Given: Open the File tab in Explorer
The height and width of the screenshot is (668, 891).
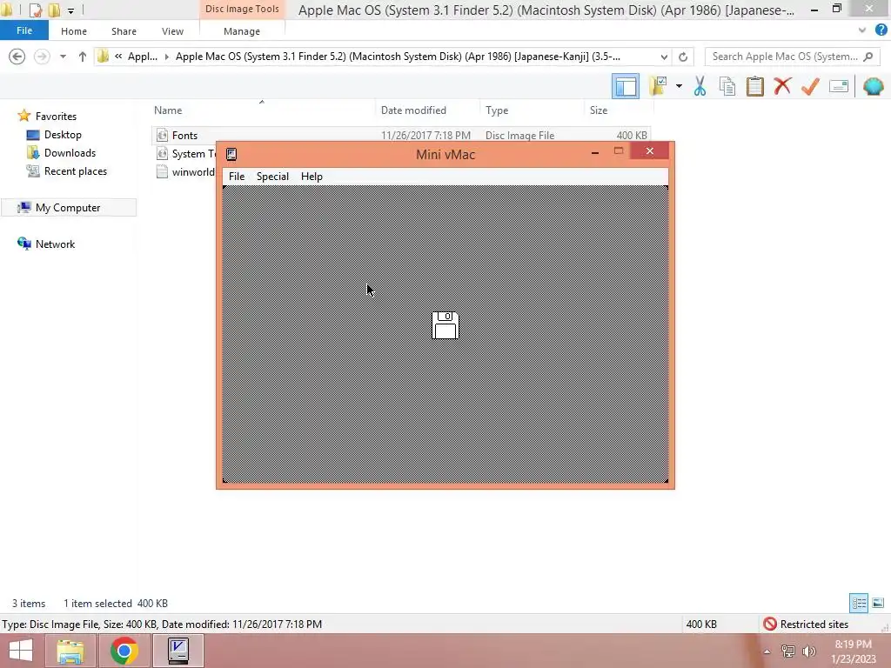Looking at the screenshot, I should click(23, 30).
